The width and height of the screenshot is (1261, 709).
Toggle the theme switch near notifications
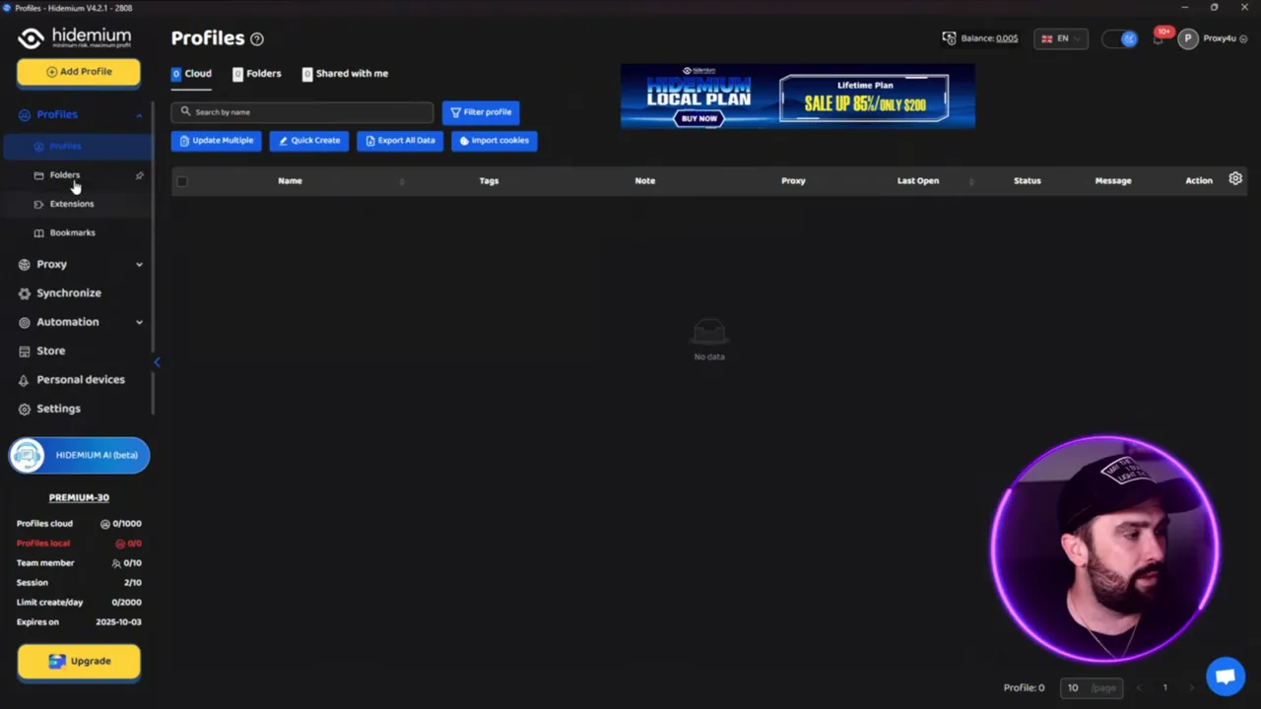(x=1123, y=37)
